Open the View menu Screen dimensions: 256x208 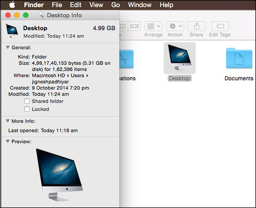pos(96,5)
